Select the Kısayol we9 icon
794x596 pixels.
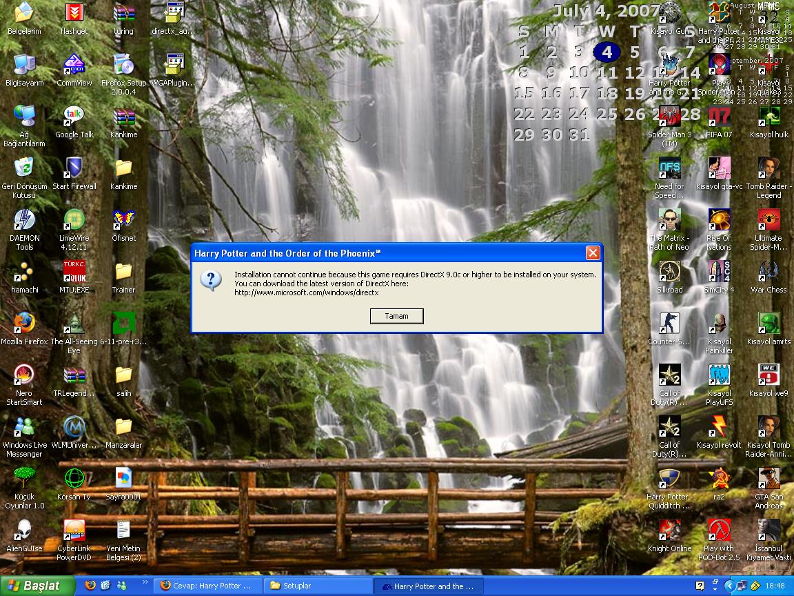(x=768, y=381)
